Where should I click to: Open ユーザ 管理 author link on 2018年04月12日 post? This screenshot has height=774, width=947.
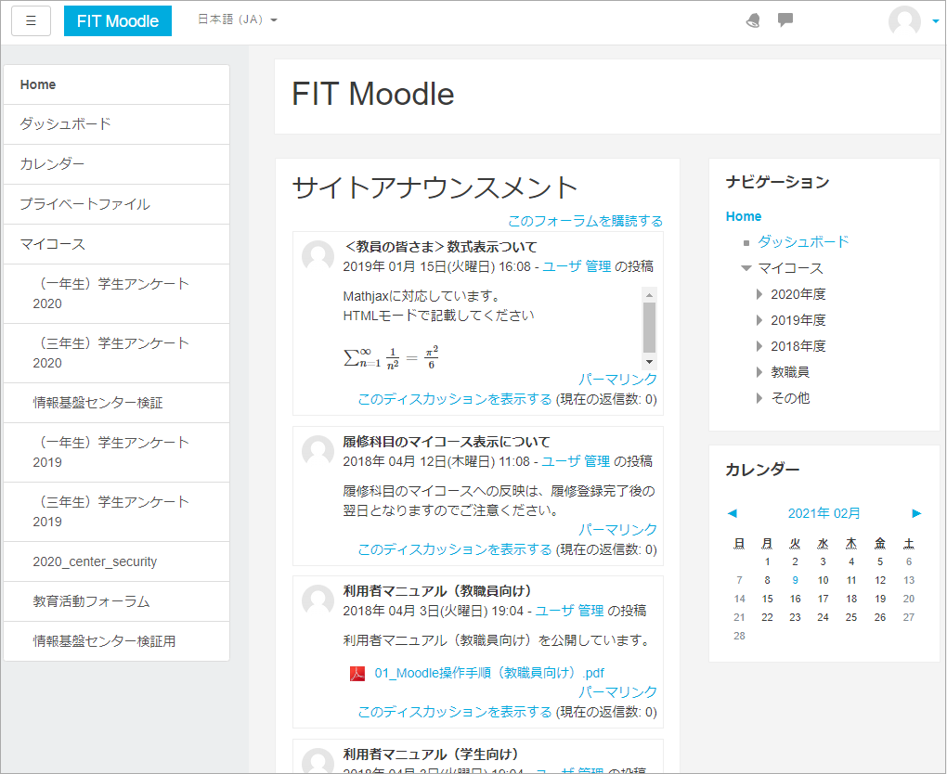point(576,461)
